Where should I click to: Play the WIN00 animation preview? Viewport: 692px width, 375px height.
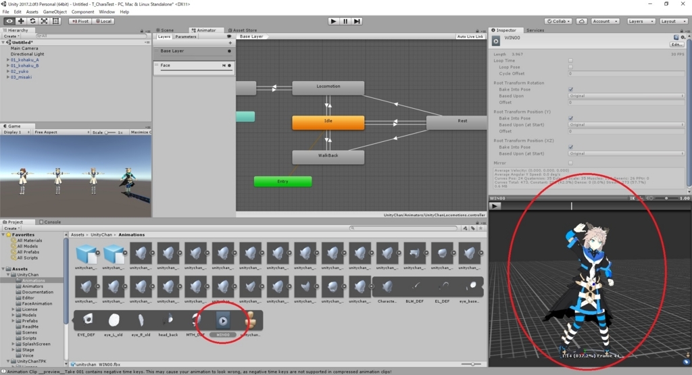tap(495, 205)
